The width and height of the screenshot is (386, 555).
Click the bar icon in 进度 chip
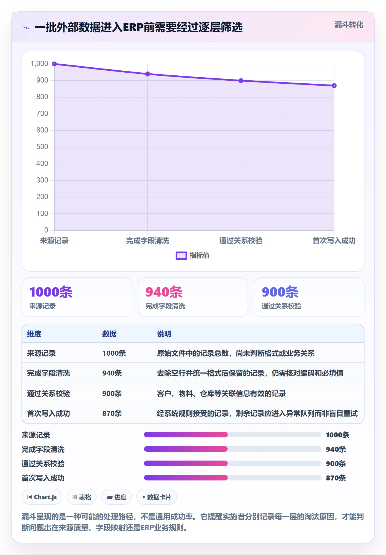point(110,498)
